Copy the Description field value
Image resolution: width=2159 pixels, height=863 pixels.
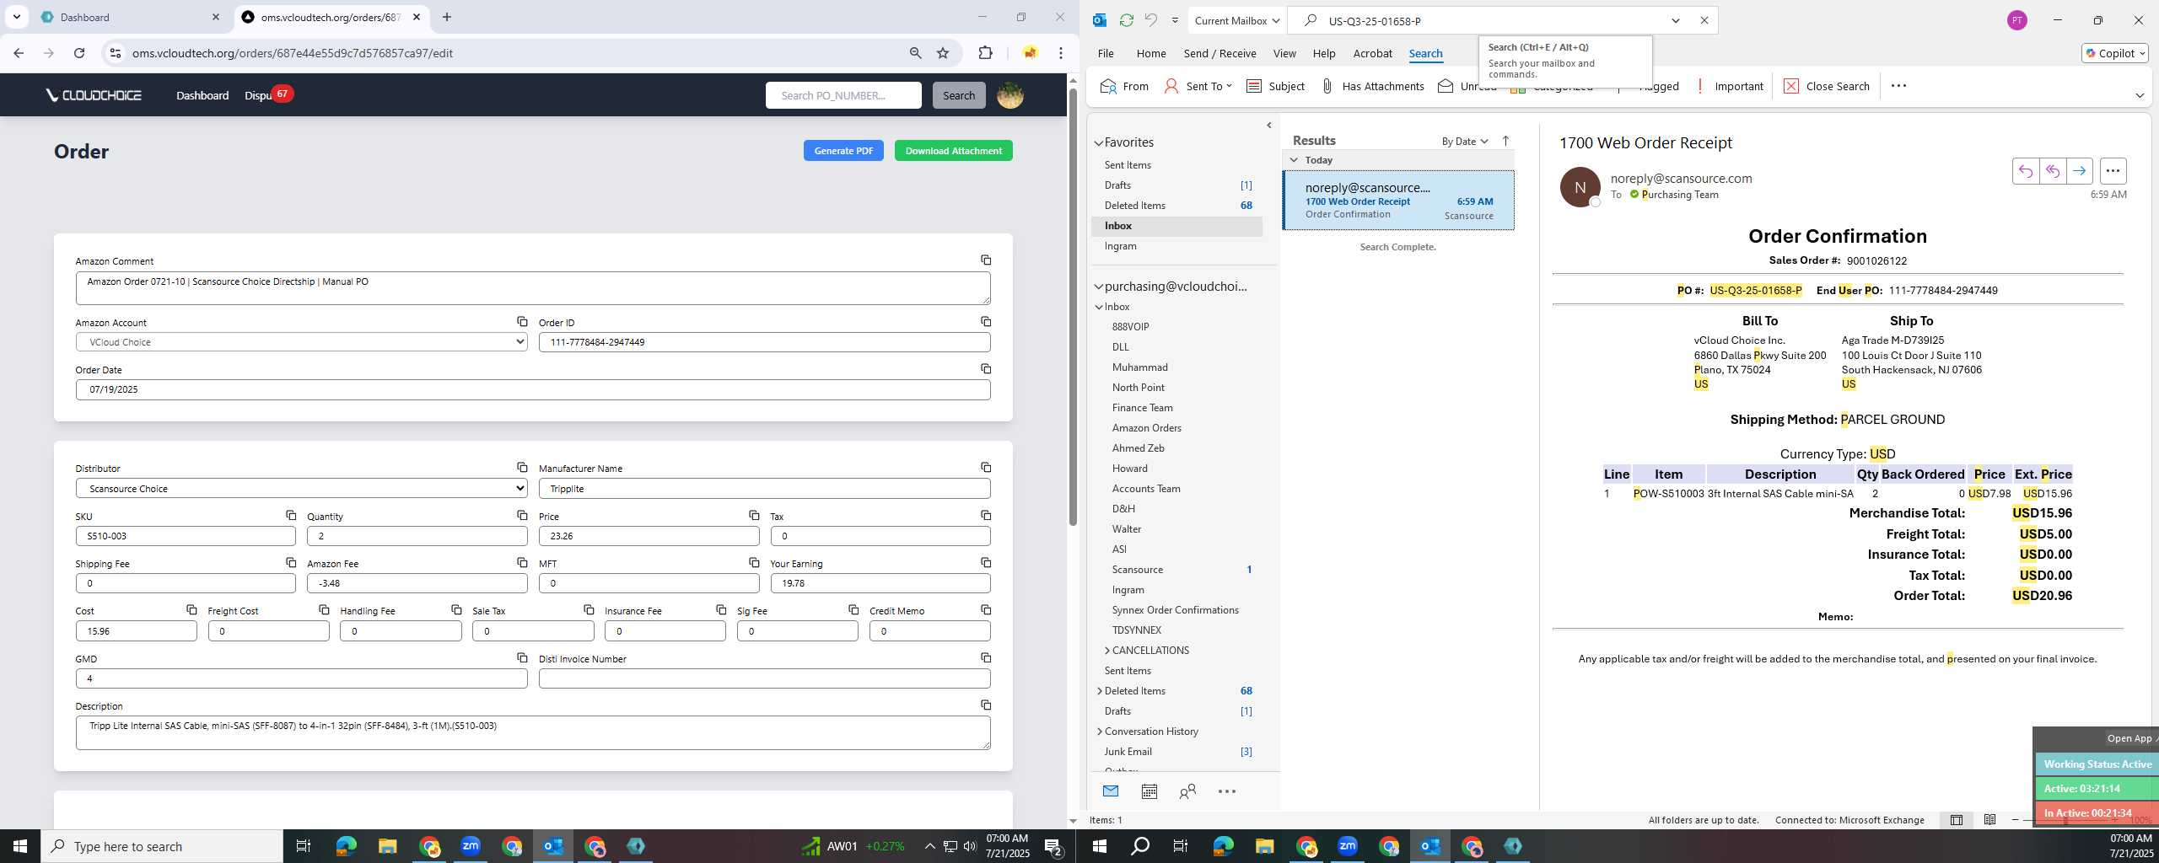click(x=986, y=705)
